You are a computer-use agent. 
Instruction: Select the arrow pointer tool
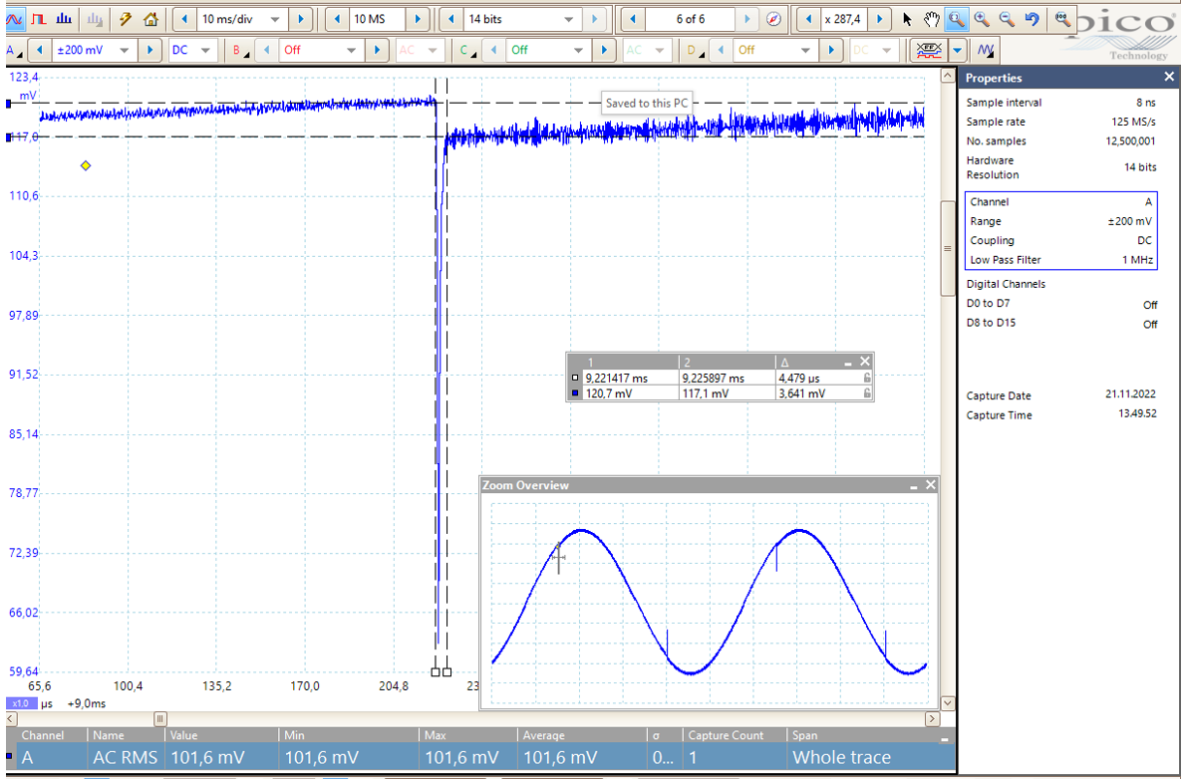coord(907,19)
